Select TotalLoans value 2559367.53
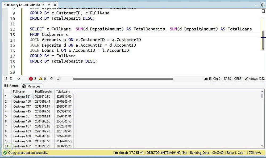Image resolution: width=266 pixels, height=158 pixels. tap(64, 111)
